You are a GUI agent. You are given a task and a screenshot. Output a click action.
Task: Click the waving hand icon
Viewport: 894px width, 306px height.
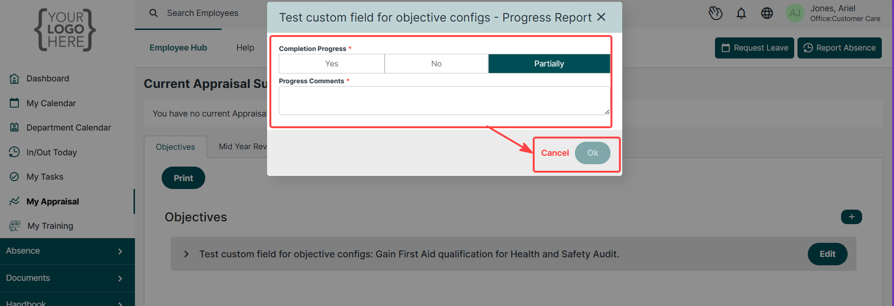[715, 13]
